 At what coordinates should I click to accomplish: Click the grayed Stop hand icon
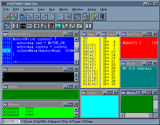[x=52, y=17]
